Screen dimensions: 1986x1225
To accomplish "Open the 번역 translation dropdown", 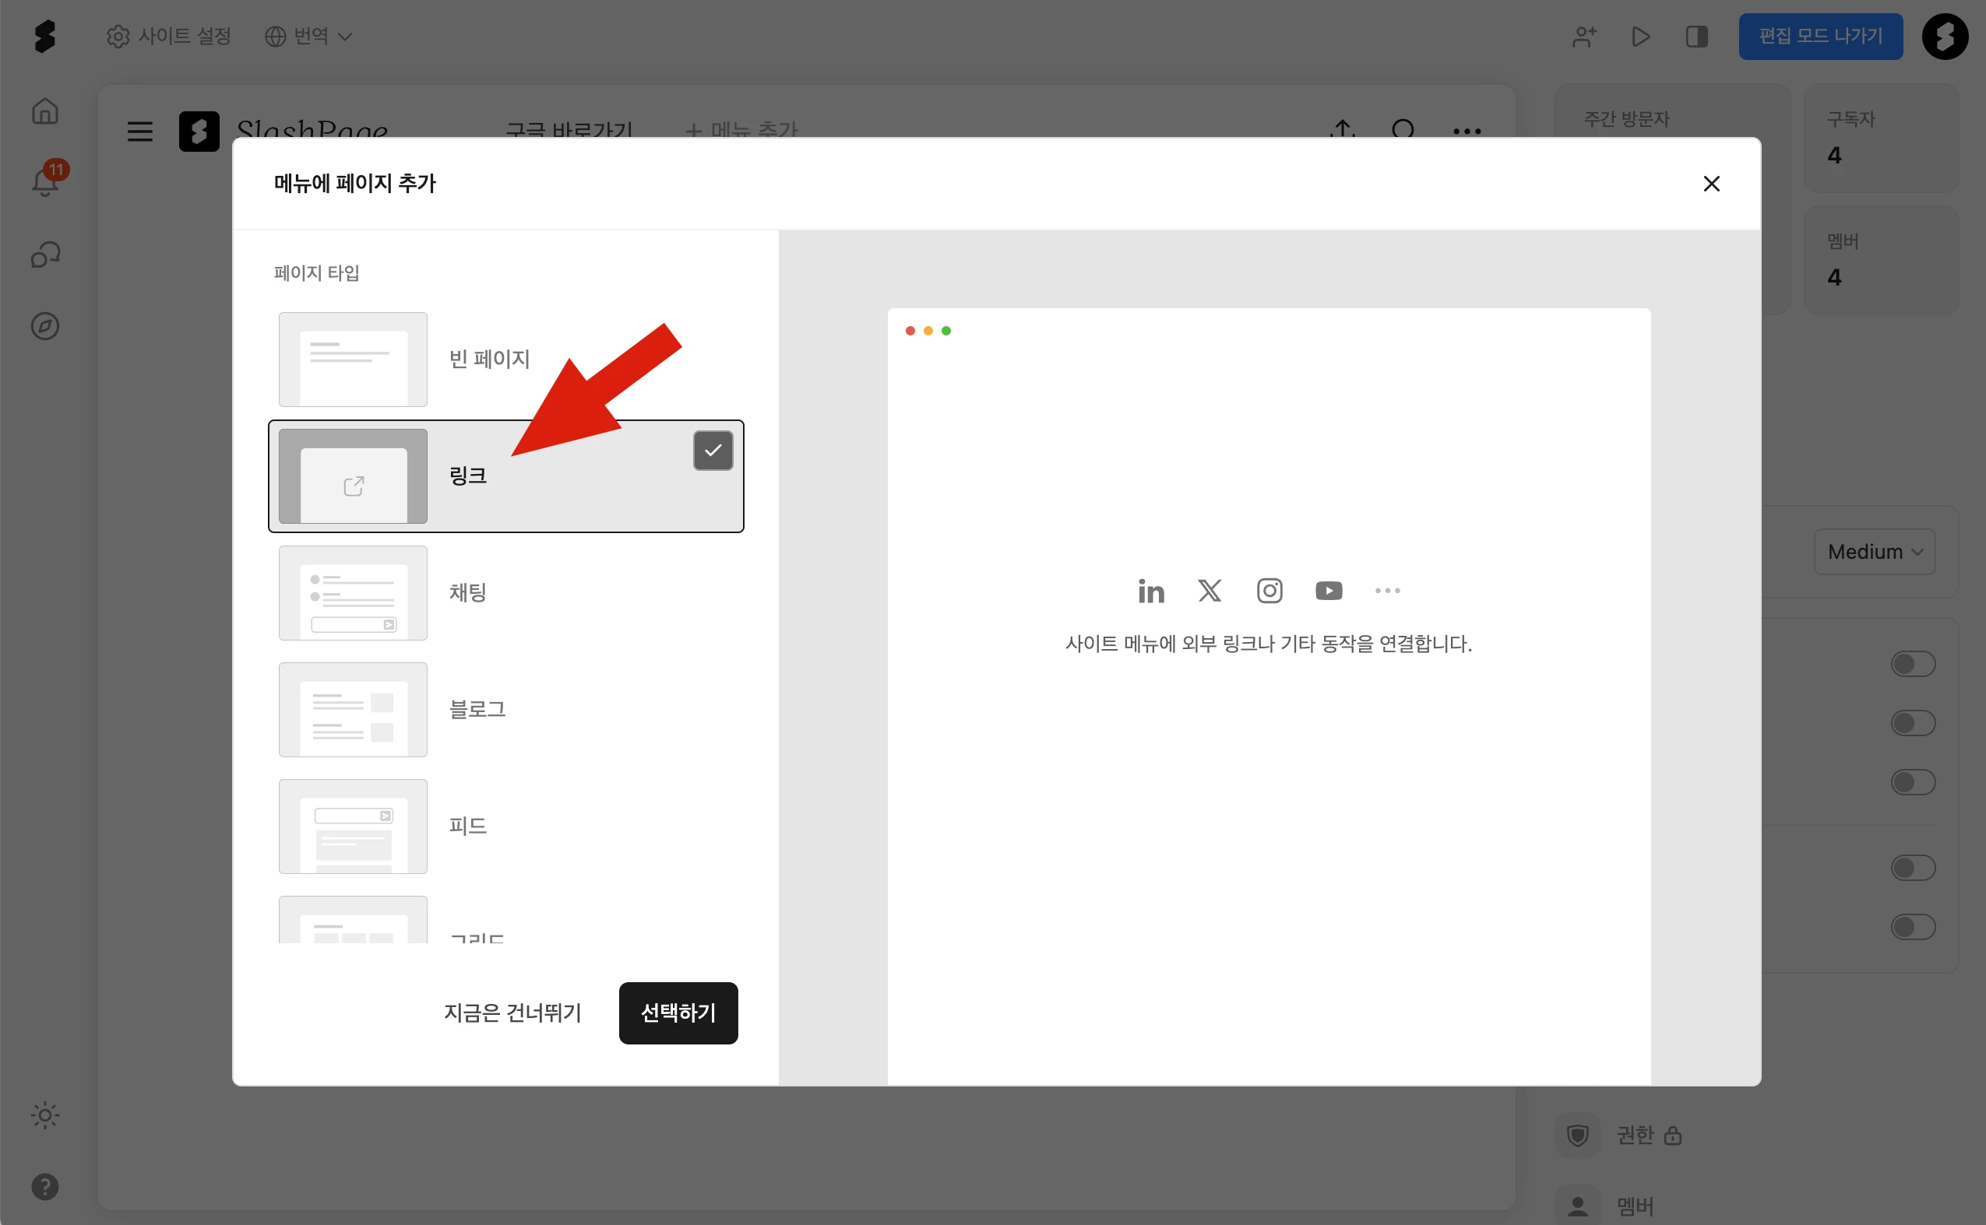I will (x=309, y=37).
